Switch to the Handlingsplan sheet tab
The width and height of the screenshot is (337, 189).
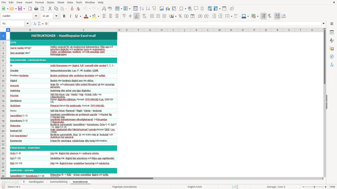[36, 182]
